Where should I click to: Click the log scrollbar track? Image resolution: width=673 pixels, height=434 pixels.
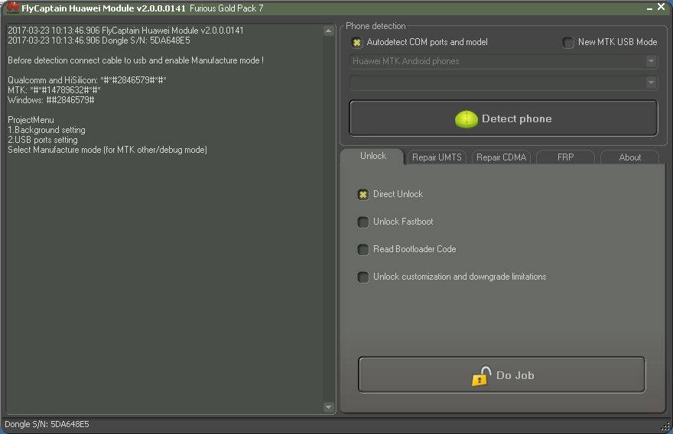click(328, 219)
